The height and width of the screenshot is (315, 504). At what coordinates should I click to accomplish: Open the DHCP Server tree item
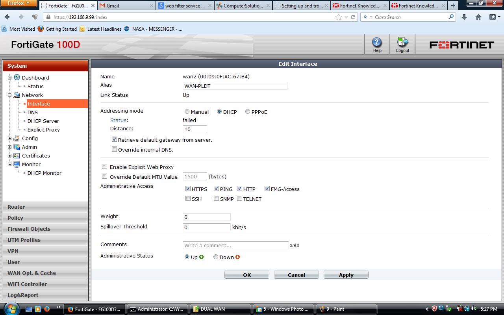(x=43, y=121)
